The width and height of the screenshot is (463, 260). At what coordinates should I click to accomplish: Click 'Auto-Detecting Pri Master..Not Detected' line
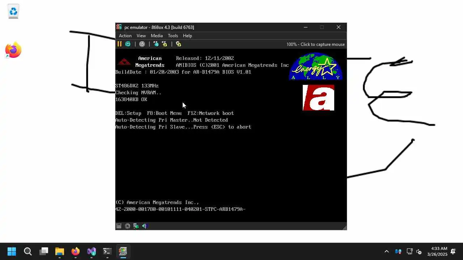point(172,120)
